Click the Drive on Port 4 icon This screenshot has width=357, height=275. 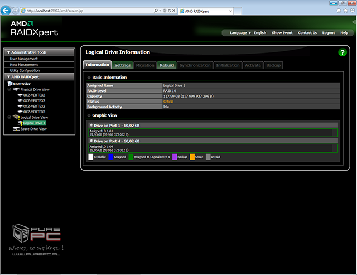point(91,141)
